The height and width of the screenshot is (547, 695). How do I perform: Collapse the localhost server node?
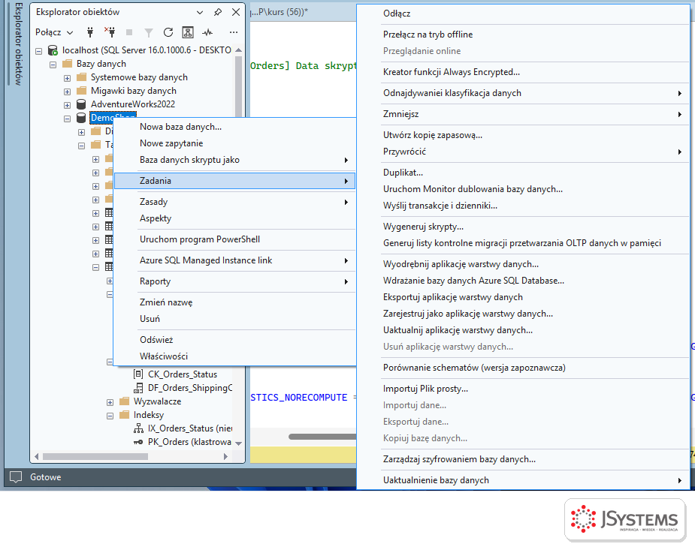click(x=38, y=51)
